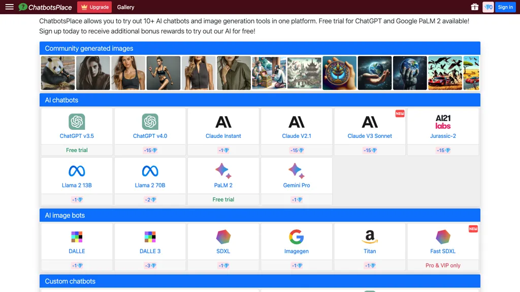
Task: Click the Claude V3 Sonnet logo
Action: [x=370, y=122]
